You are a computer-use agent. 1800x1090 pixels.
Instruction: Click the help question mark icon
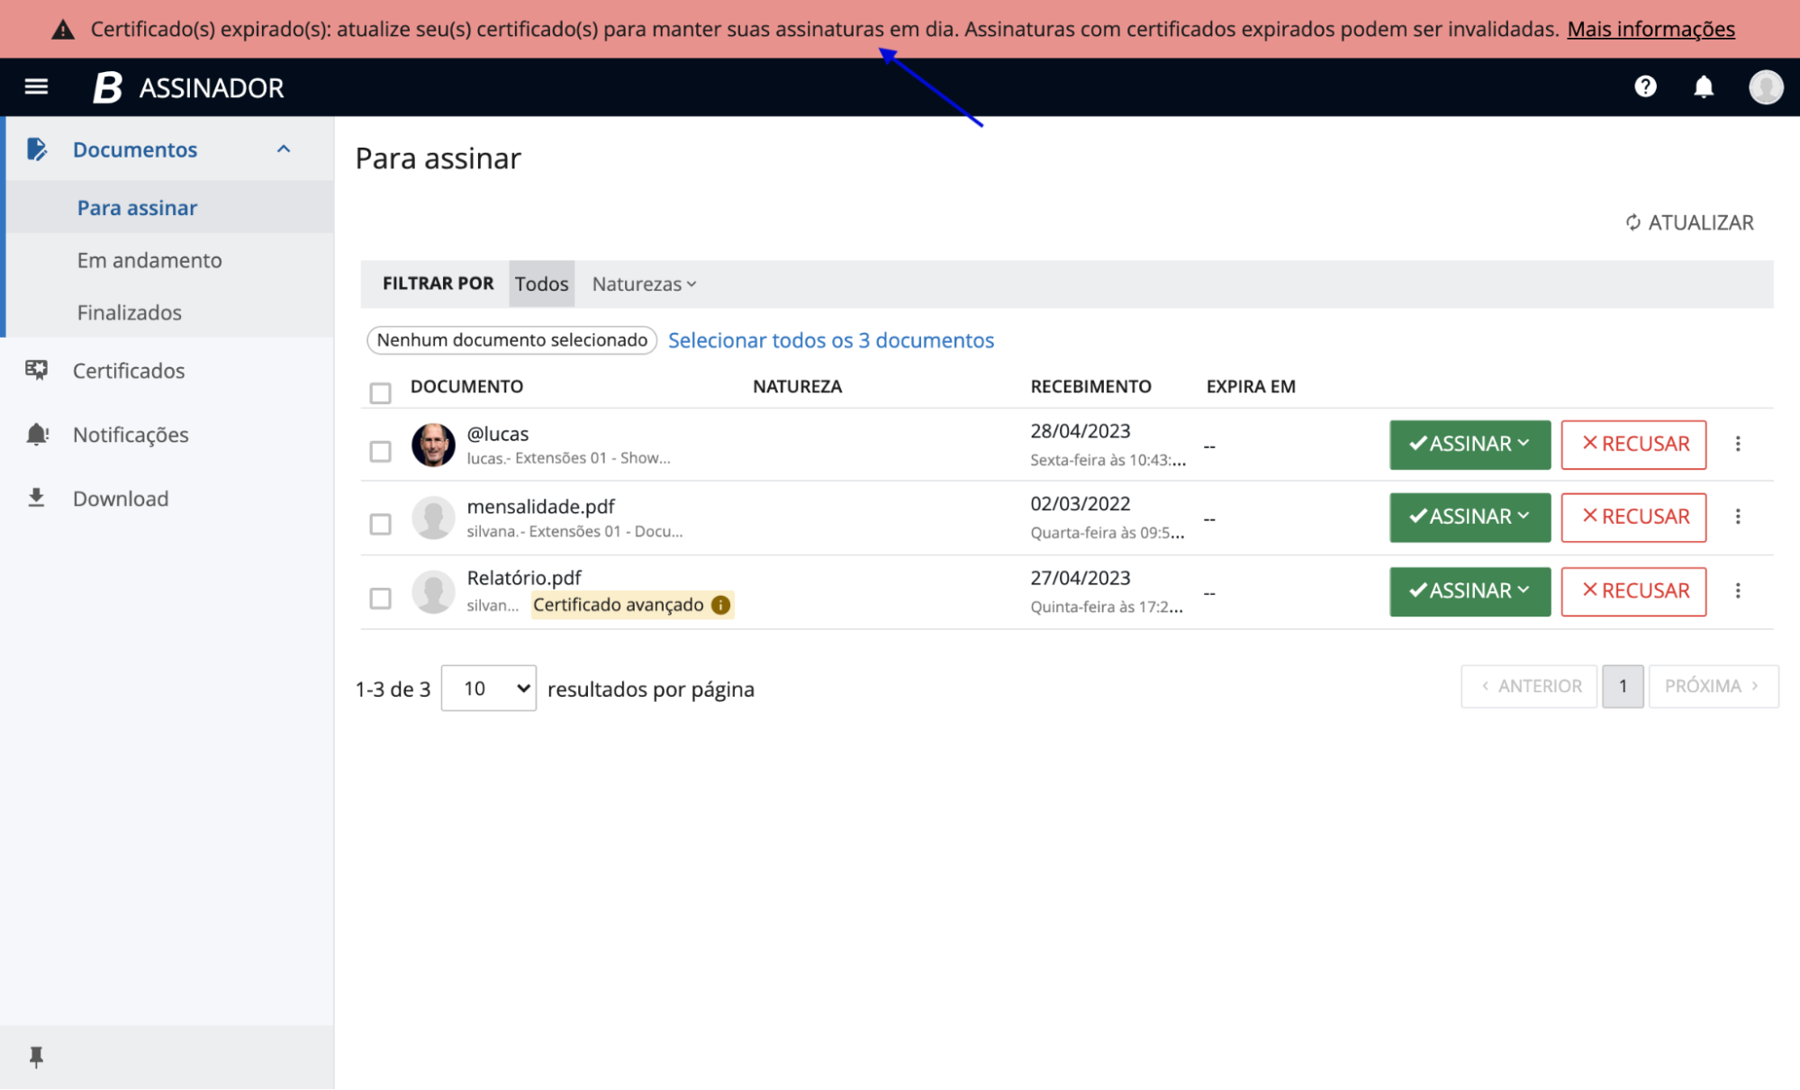click(x=1646, y=86)
